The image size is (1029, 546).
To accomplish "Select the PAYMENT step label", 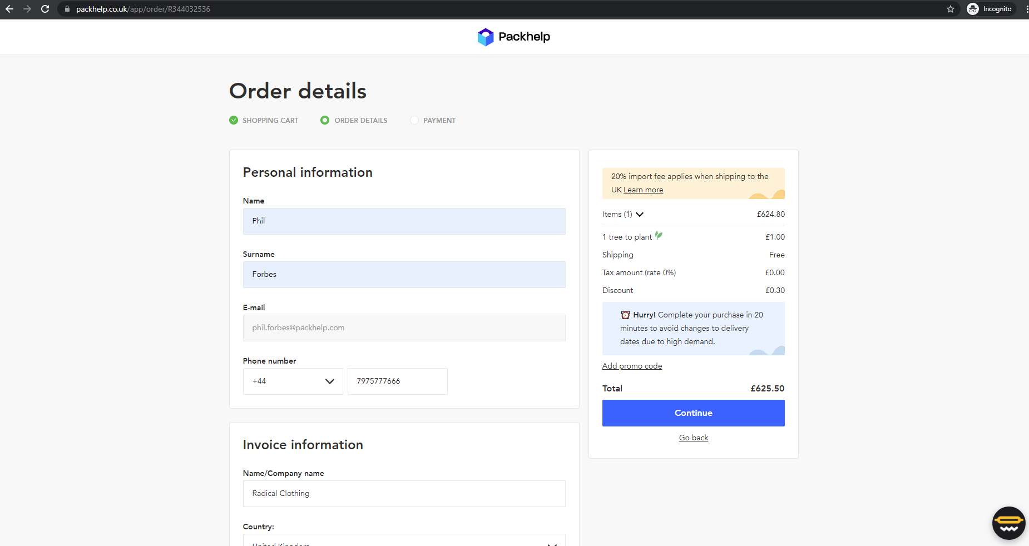I will tap(439, 121).
